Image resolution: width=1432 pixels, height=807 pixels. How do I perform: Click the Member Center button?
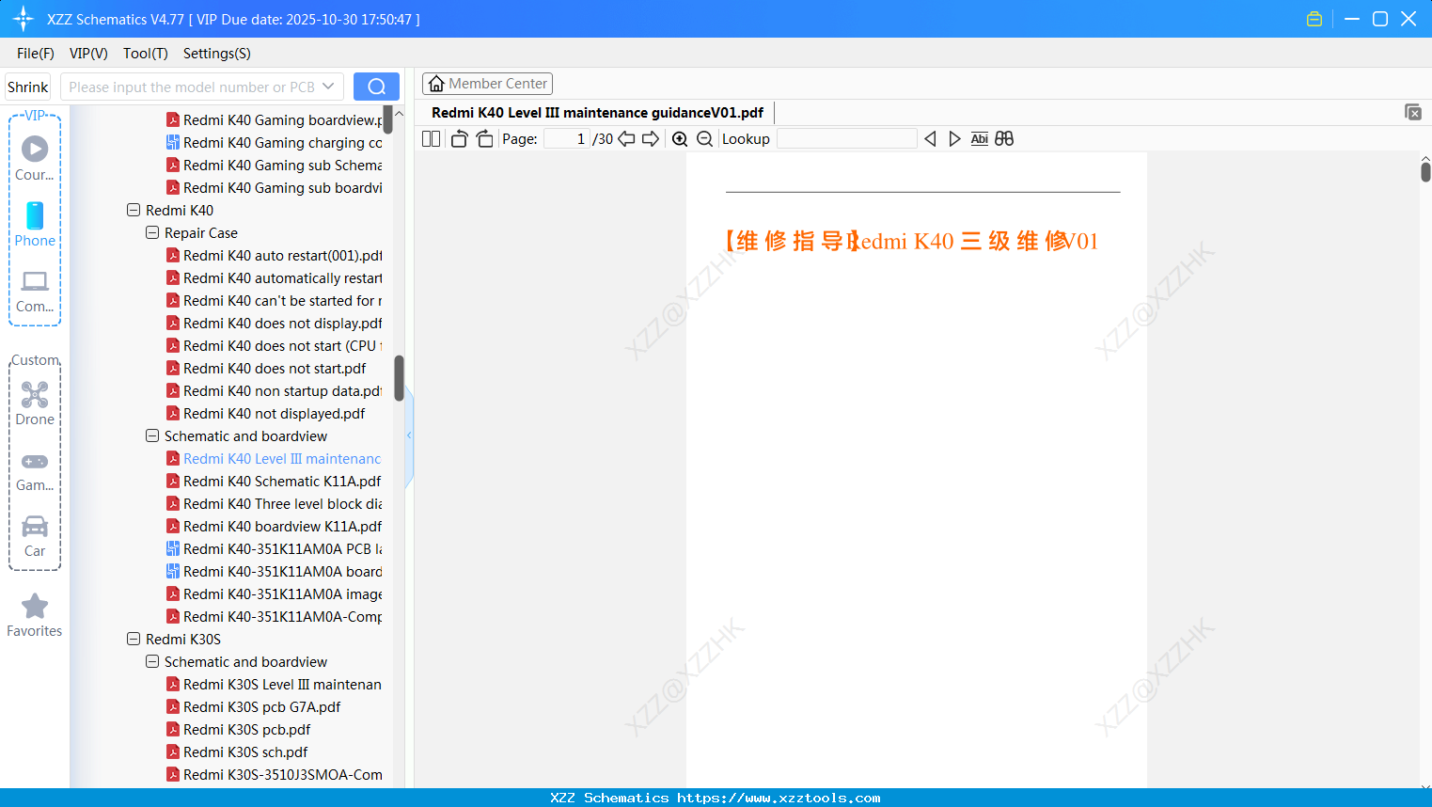click(x=487, y=83)
